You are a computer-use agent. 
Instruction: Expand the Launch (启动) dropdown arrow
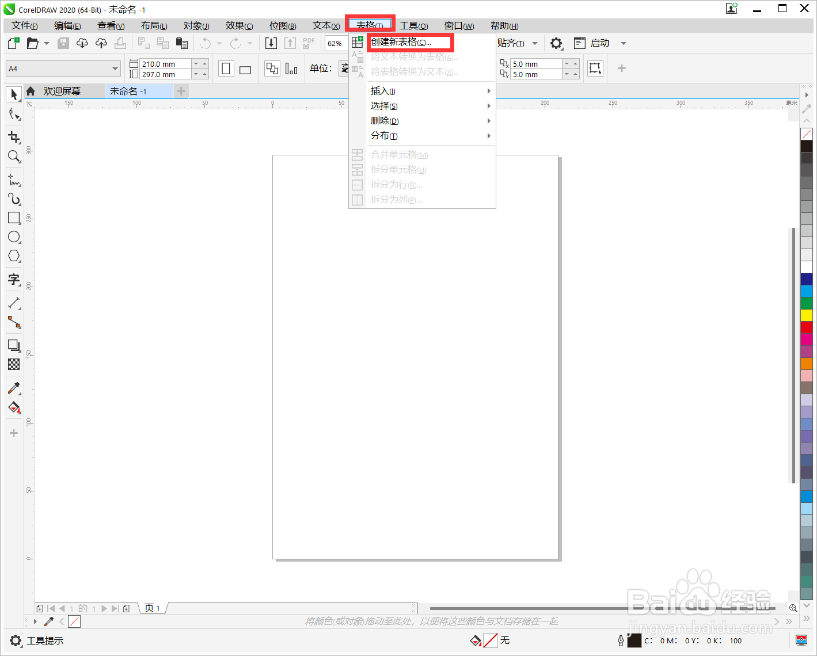pyautogui.click(x=624, y=43)
